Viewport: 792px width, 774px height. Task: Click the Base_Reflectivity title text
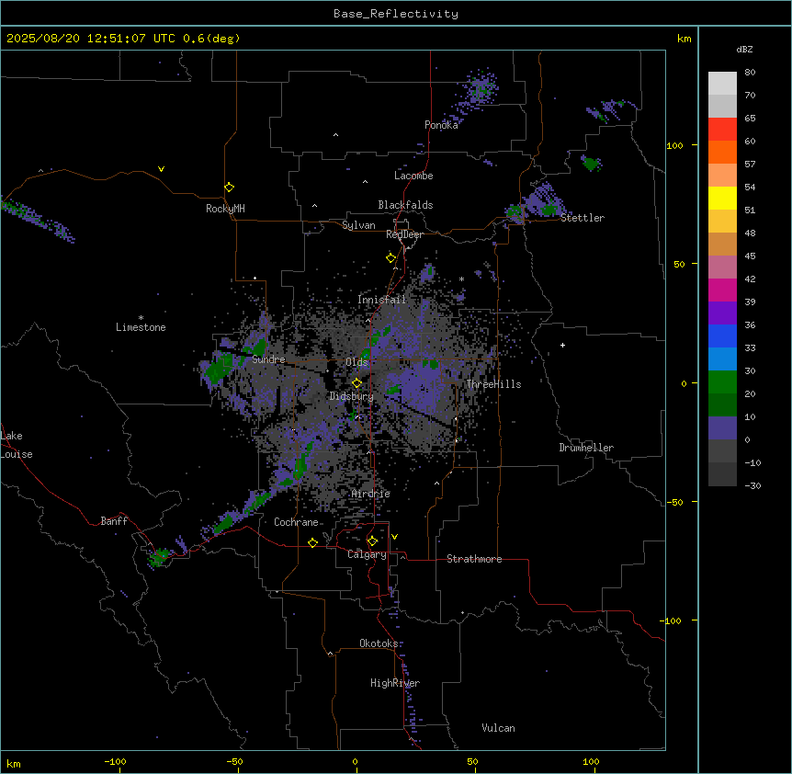click(396, 14)
